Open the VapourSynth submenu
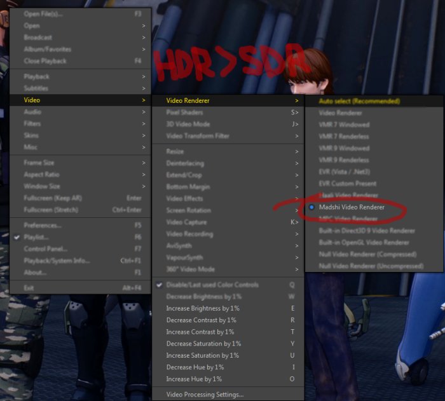 tap(228, 257)
